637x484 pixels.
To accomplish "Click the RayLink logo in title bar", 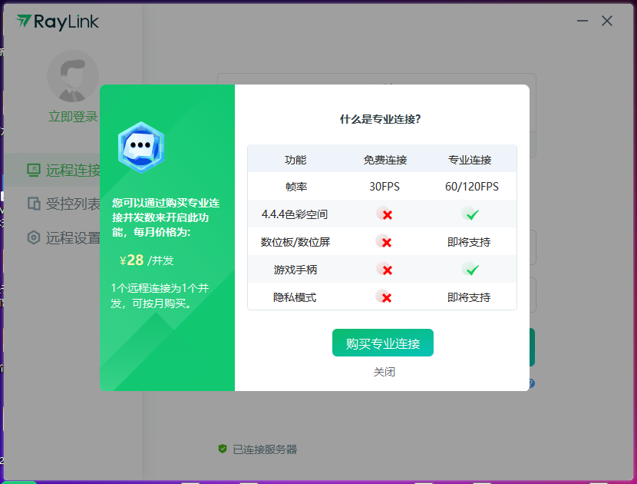I will pos(58,22).
